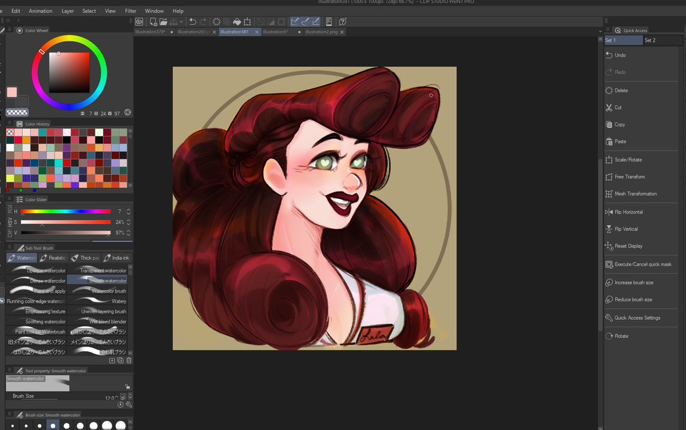The width and height of the screenshot is (686, 430).
Task: Click Free Transform in Quick Access
Action: click(x=641, y=177)
